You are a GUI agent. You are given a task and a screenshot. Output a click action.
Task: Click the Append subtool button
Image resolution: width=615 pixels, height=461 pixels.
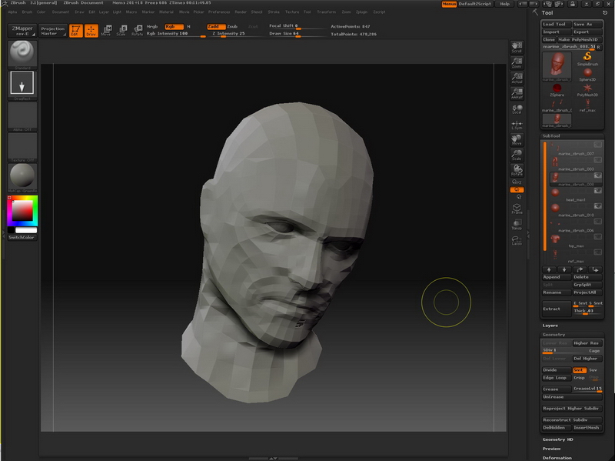point(556,277)
